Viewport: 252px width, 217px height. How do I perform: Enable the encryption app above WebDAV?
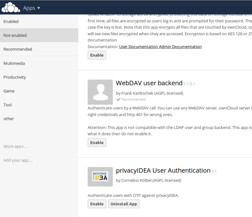[97, 55]
